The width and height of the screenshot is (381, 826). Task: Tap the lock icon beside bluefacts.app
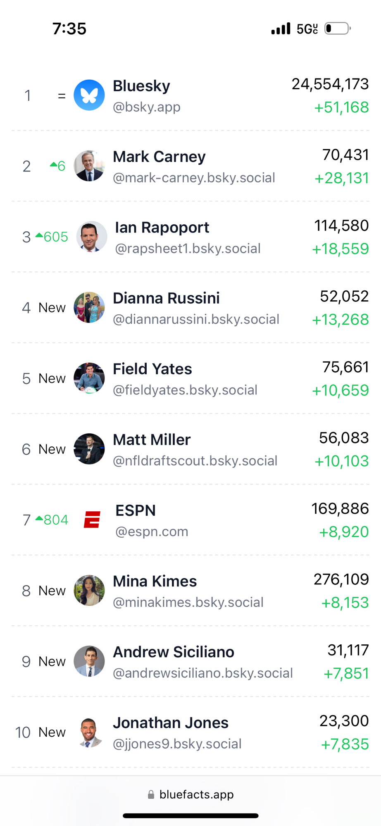(x=151, y=795)
